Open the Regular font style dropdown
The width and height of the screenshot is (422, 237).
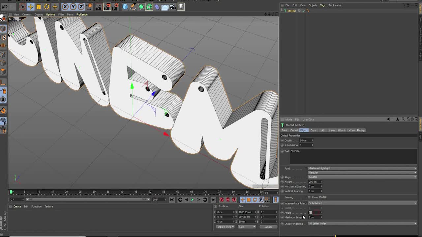click(x=362, y=172)
